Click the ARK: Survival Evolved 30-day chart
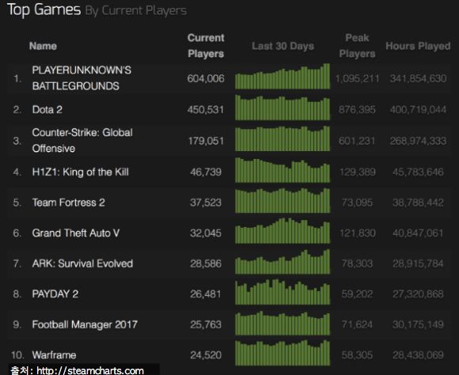Viewport: 459px width, 375px height. coord(283,261)
